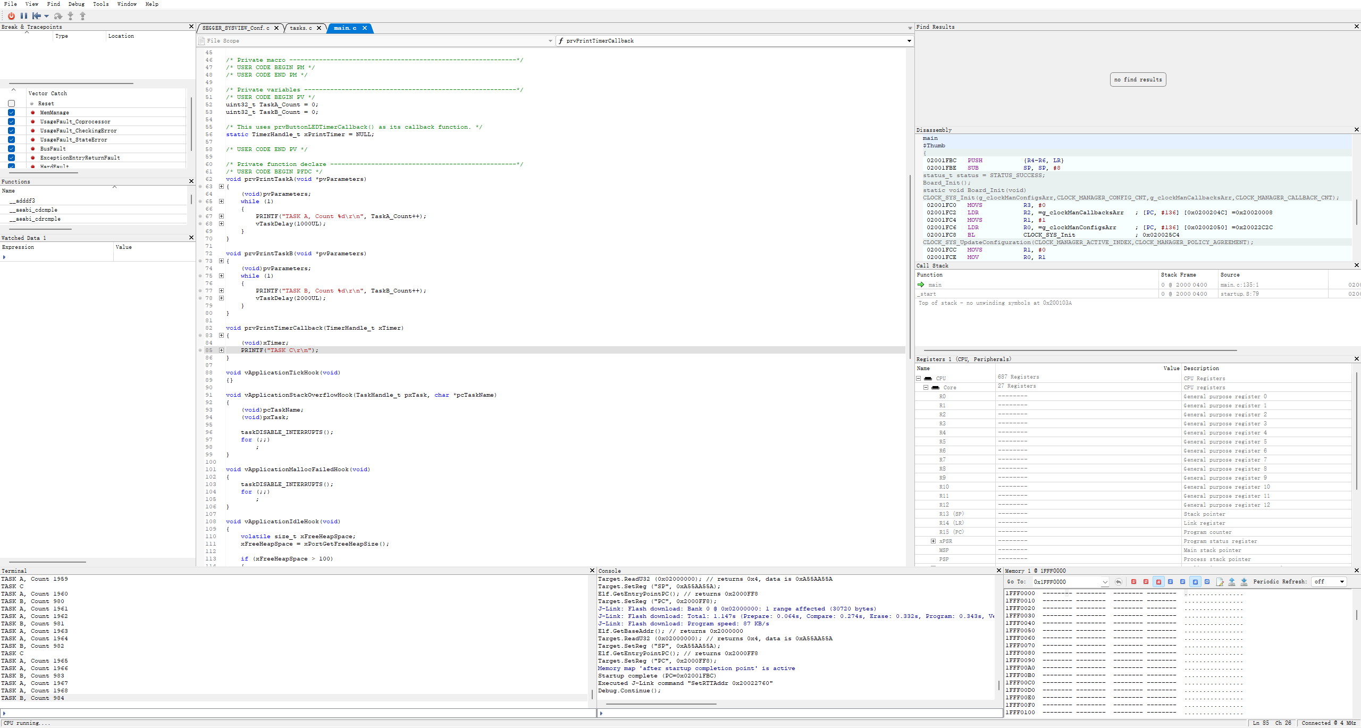Set memory access width to red 1
This screenshot has height=728, width=1361.
pyautogui.click(x=1133, y=582)
